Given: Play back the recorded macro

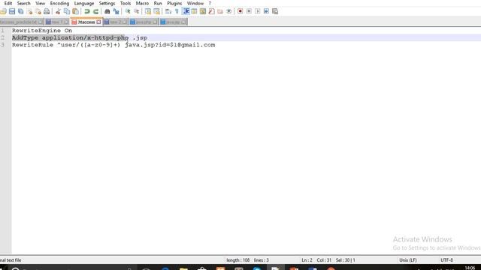Looking at the screenshot, I should pyautogui.click(x=258, y=11).
